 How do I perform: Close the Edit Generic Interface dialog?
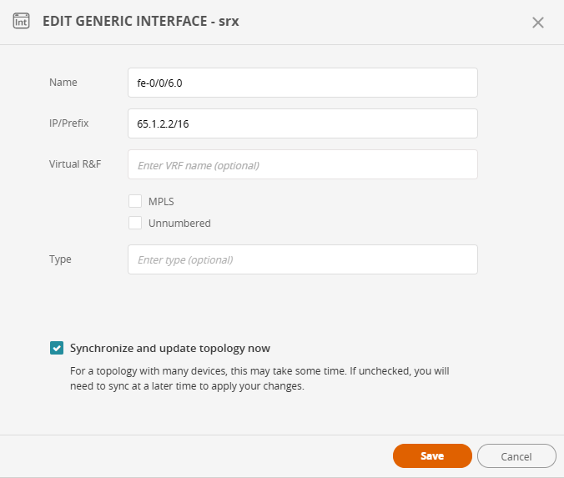pos(538,23)
